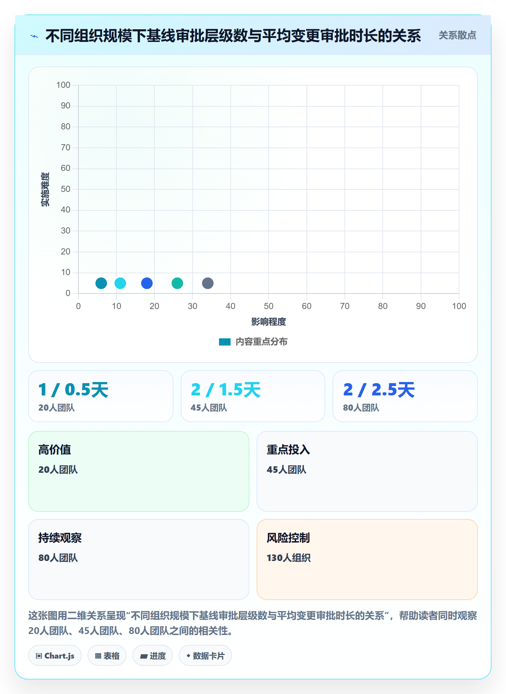
Task: Click the "Chart.js" tag
Action: (55, 656)
